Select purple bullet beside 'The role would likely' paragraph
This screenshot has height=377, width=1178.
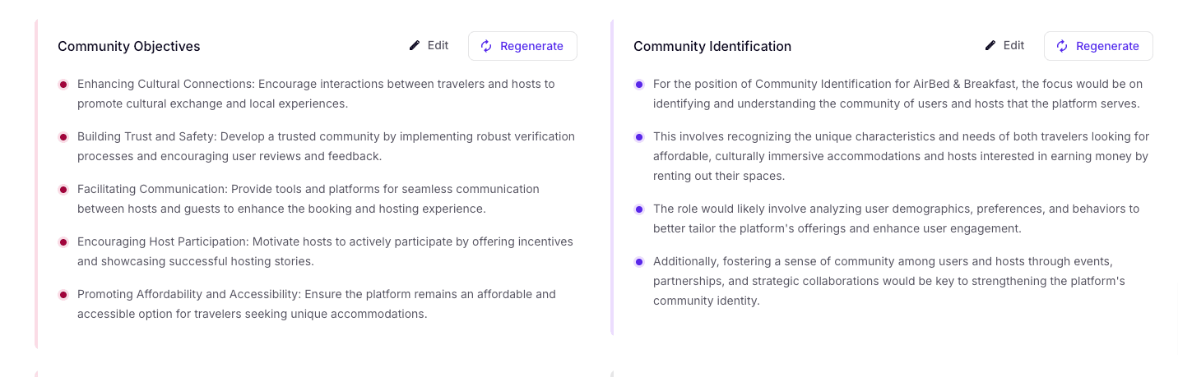click(x=639, y=209)
